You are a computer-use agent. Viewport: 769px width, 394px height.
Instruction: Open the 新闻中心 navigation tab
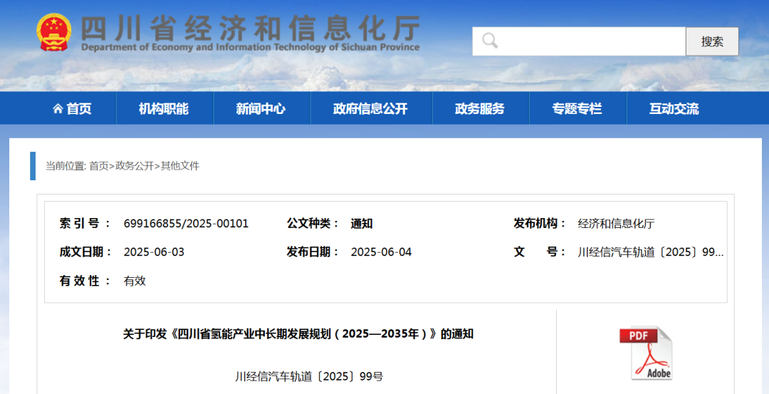[x=261, y=108]
